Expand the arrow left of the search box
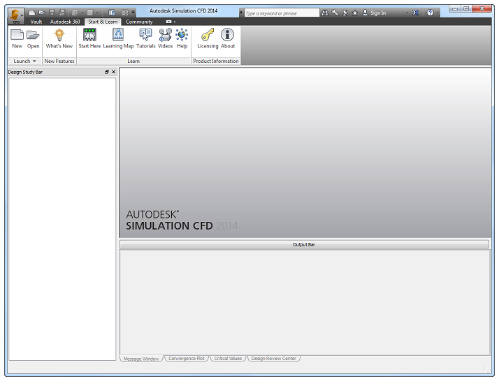499x381 pixels. click(x=241, y=13)
